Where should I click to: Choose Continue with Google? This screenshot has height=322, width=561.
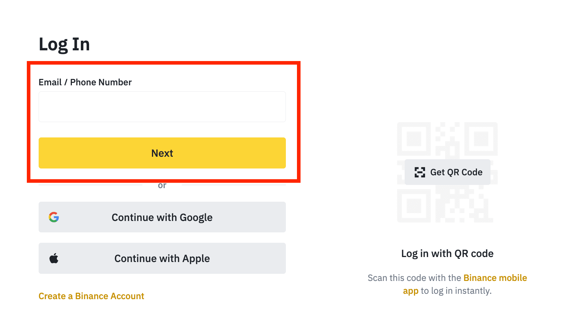tap(162, 217)
